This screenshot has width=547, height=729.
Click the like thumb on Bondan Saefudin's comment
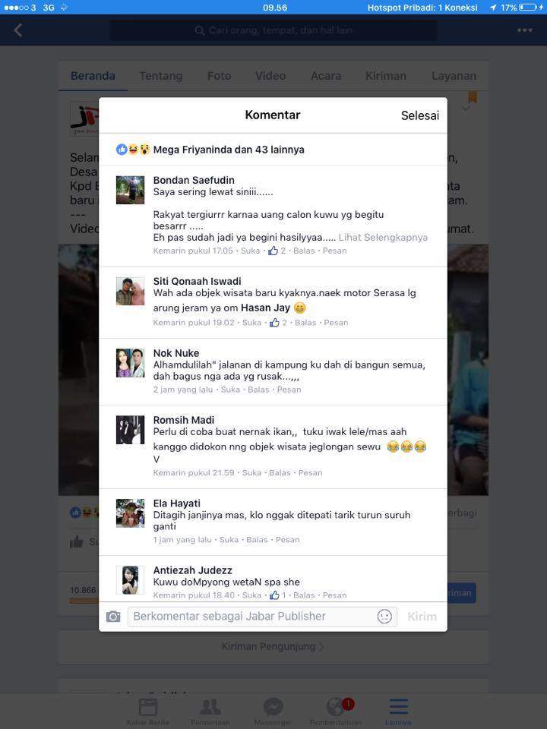point(273,251)
